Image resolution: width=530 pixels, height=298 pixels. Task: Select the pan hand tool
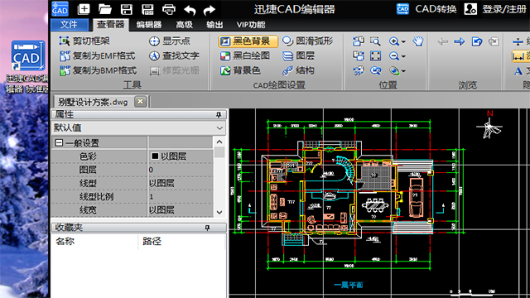tap(417, 41)
